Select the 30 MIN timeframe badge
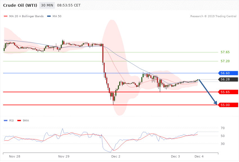The image size is (239, 162). coord(47,5)
